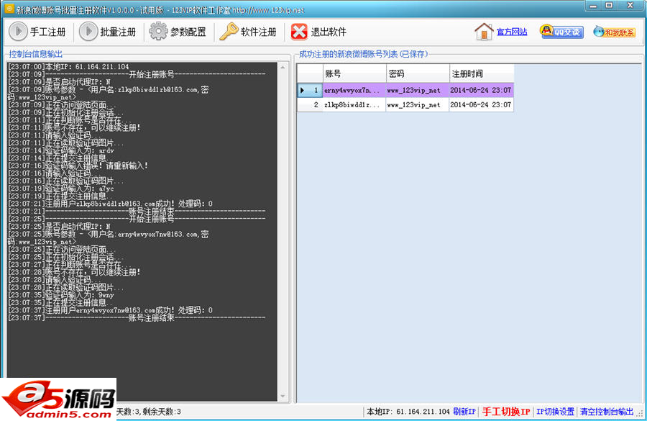Click console scrollbar down arrow
Image resolution: width=647 pixels, height=421 pixels.
(283, 396)
